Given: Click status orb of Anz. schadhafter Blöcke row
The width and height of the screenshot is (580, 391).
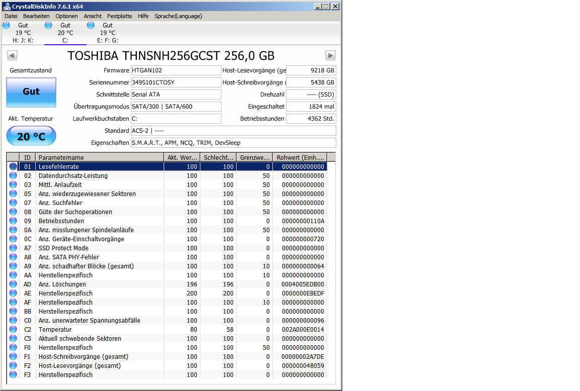Looking at the screenshot, I should click(13, 266).
